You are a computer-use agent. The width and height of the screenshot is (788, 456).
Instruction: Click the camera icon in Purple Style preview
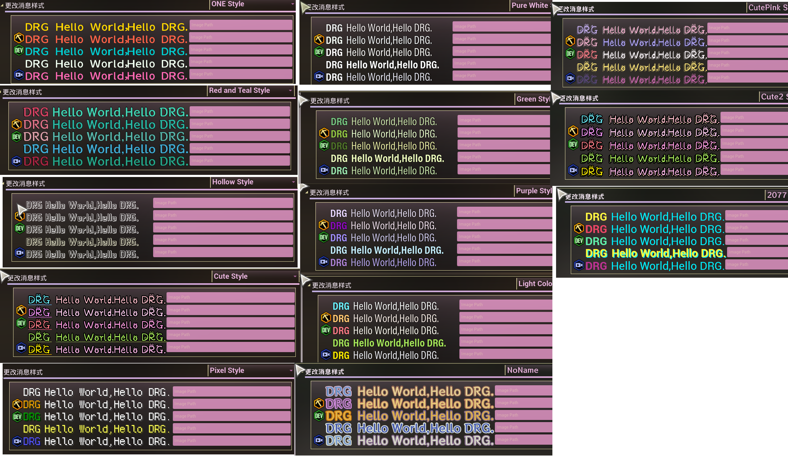[323, 261]
